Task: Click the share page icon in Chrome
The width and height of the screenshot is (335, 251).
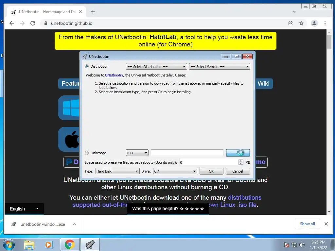Action: [x=291, y=23]
